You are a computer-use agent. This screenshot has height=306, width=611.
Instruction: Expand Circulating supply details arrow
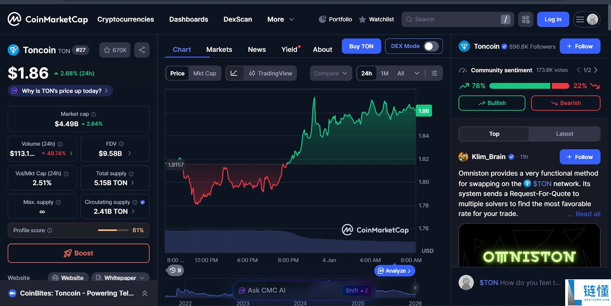pos(133,211)
